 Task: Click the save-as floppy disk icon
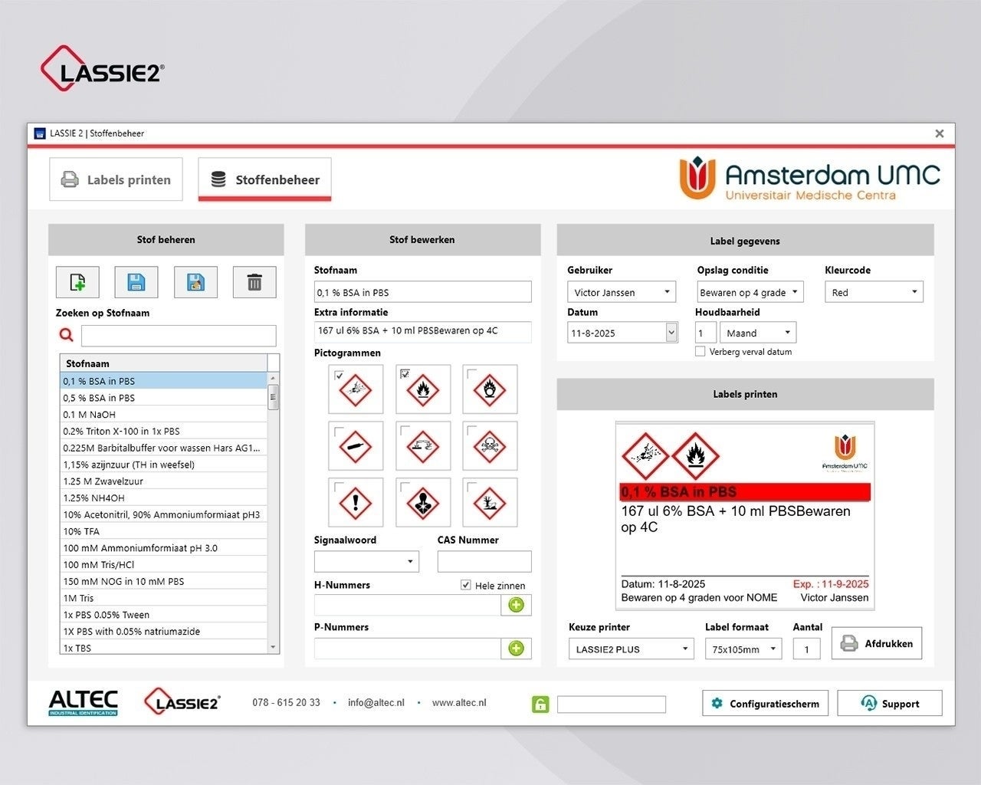(195, 283)
